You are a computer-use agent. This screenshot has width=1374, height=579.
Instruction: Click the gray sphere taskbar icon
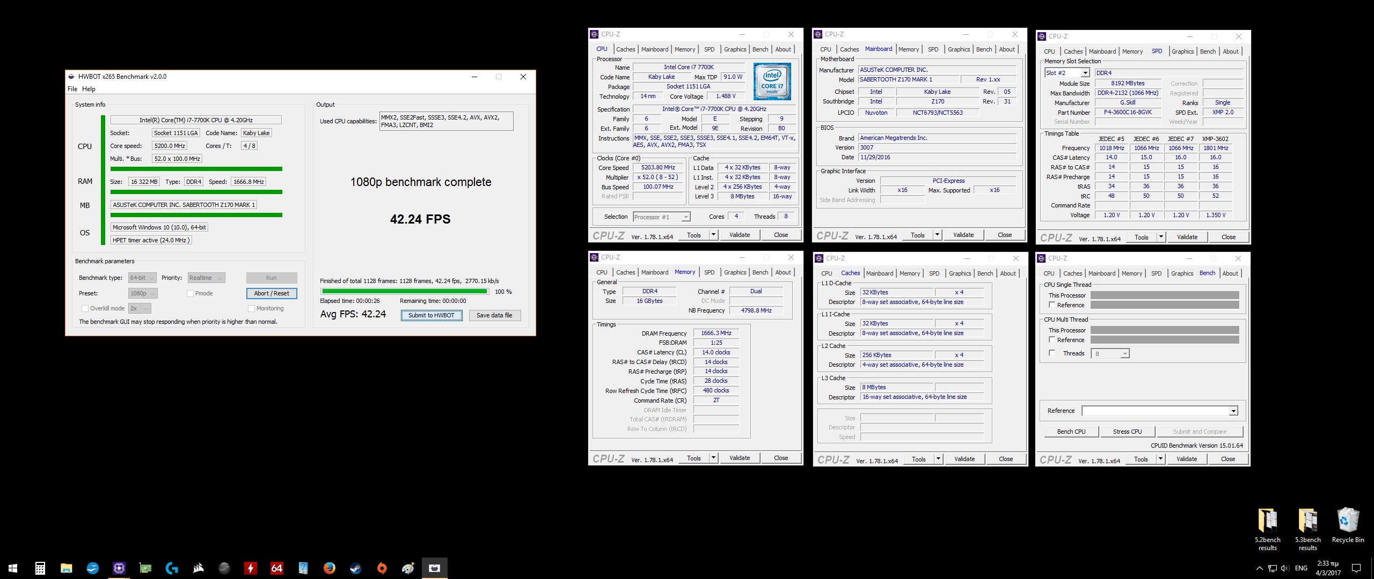point(224,568)
